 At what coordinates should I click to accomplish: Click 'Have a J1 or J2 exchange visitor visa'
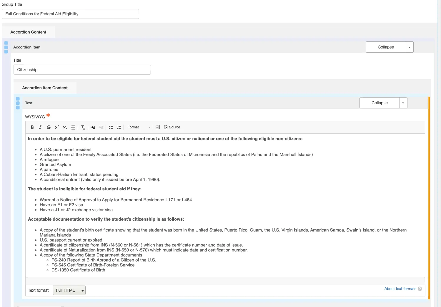point(76,210)
